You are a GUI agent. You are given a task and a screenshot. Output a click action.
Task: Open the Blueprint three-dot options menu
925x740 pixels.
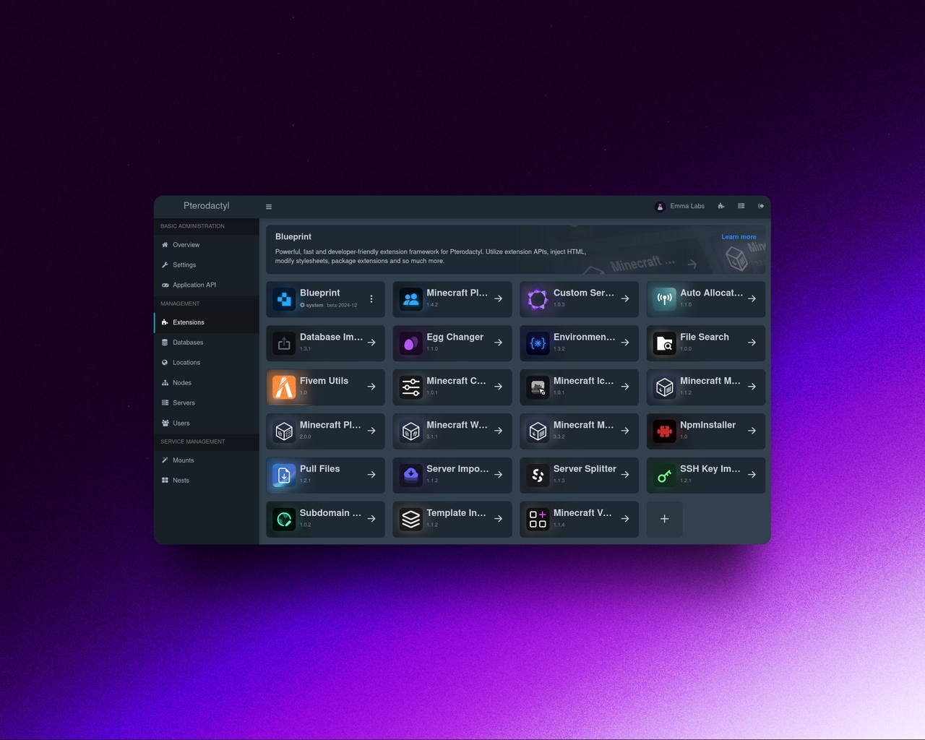(x=371, y=298)
